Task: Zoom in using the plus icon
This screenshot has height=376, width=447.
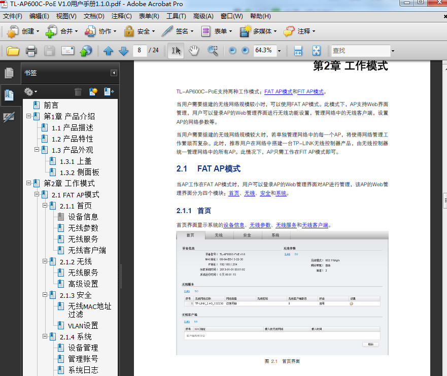Action: 245,50
